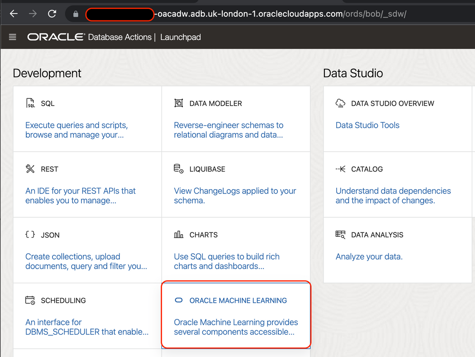Select the Data Studio Overview cloud icon
The image size is (475, 357).
coord(341,103)
